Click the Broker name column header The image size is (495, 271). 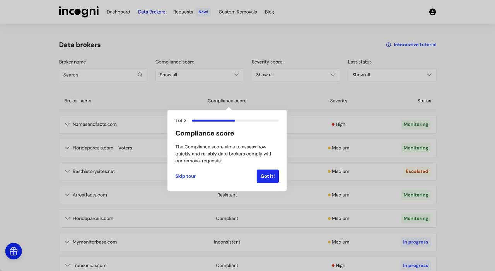tap(78, 101)
